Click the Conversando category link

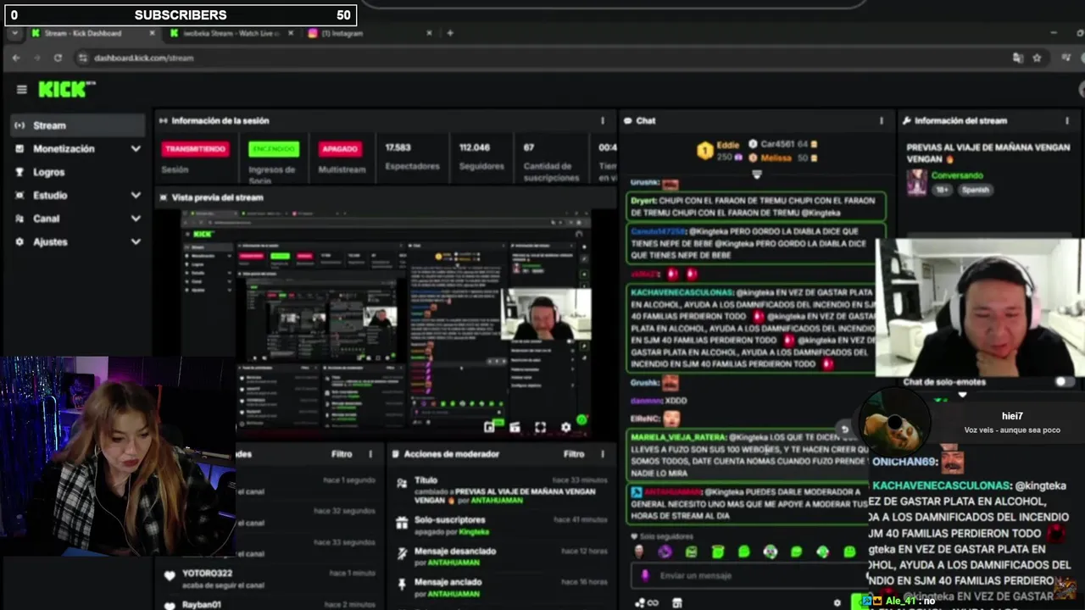(x=957, y=175)
